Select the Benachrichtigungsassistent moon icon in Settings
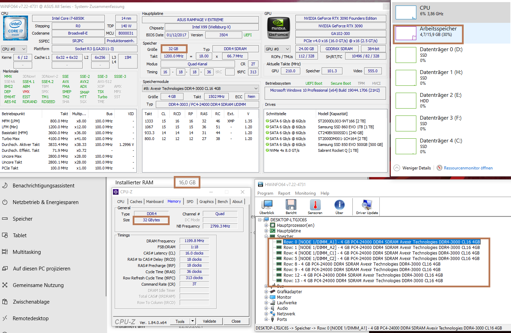This screenshot has width=511, height=333. coord(5,185)
